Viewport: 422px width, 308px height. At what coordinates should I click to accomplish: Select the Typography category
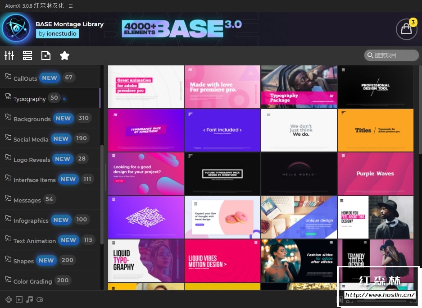(50, 98)
